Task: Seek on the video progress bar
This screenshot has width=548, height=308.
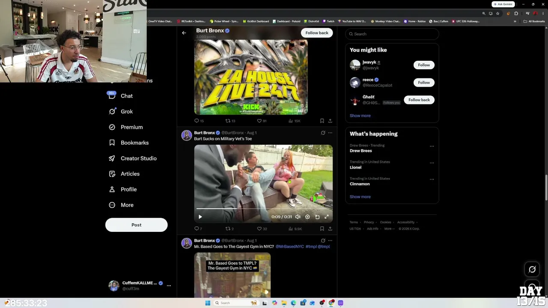Action: tap(263, 209)
